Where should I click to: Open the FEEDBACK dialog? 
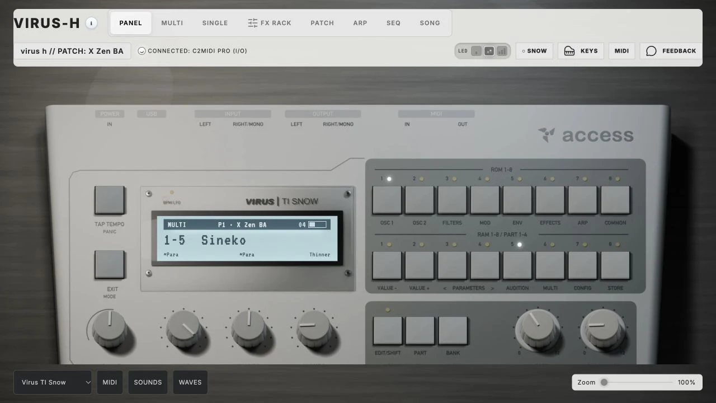click(671, 51)
